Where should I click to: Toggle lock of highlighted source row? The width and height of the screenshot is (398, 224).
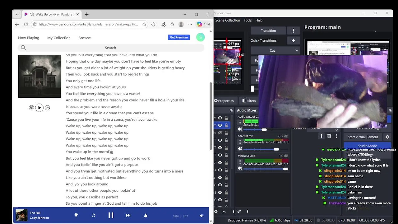coord(226,125)
